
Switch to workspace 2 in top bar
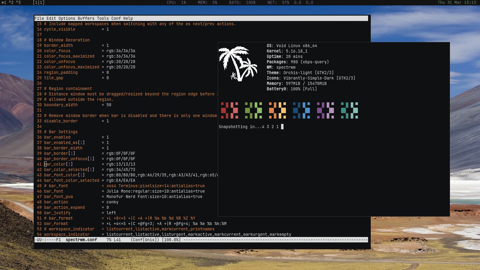(x=11, y=2)
